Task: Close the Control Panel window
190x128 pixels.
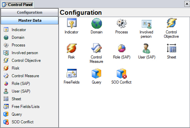Action: coord(187,4)
